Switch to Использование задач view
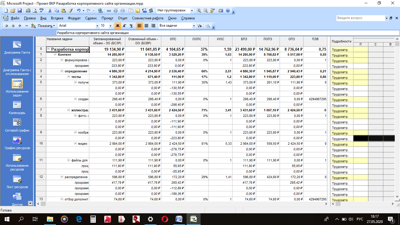 point(17,88)
